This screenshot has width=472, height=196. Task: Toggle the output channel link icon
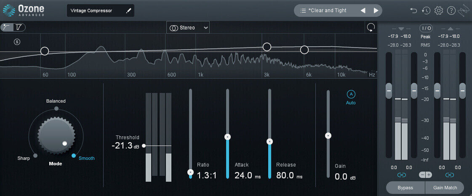point(450,175)
